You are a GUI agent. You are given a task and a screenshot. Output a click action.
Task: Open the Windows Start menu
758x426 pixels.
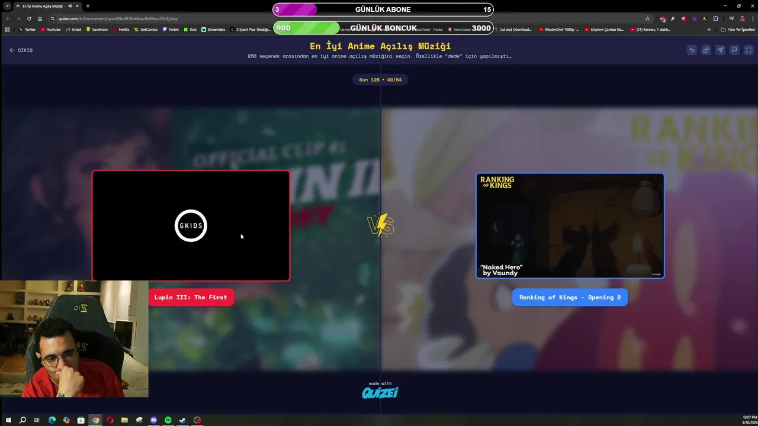tap(8, 420)
